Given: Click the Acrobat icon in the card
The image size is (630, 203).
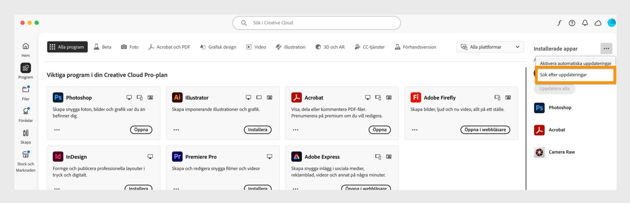Looking at the screenshot, I should pos(296,97).
